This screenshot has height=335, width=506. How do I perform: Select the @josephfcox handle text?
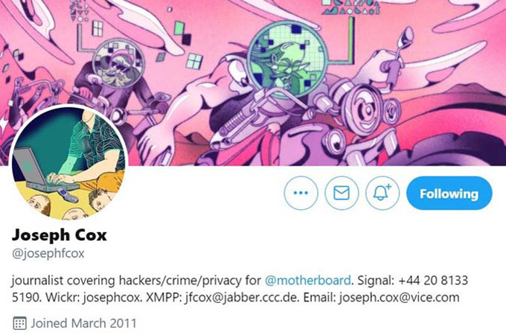coord(48,253)
